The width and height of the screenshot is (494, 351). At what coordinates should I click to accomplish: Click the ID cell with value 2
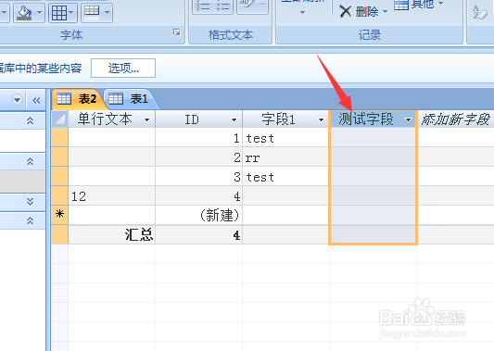click(198, 157)
